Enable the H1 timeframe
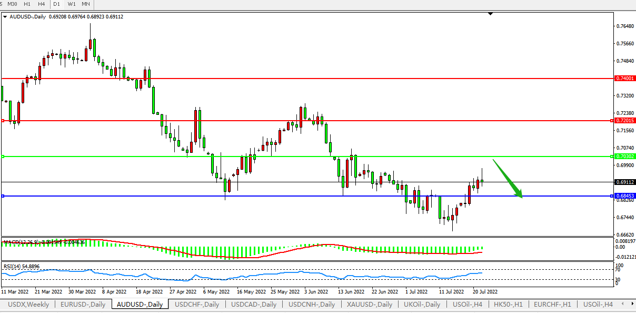Screen dimensions: 636x313 point(27,4)
